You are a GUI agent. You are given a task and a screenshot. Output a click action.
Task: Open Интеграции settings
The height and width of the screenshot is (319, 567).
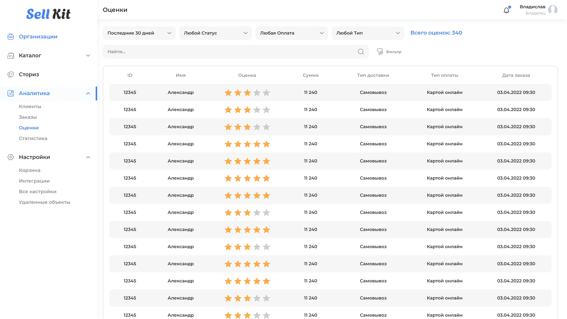(34, 181)
